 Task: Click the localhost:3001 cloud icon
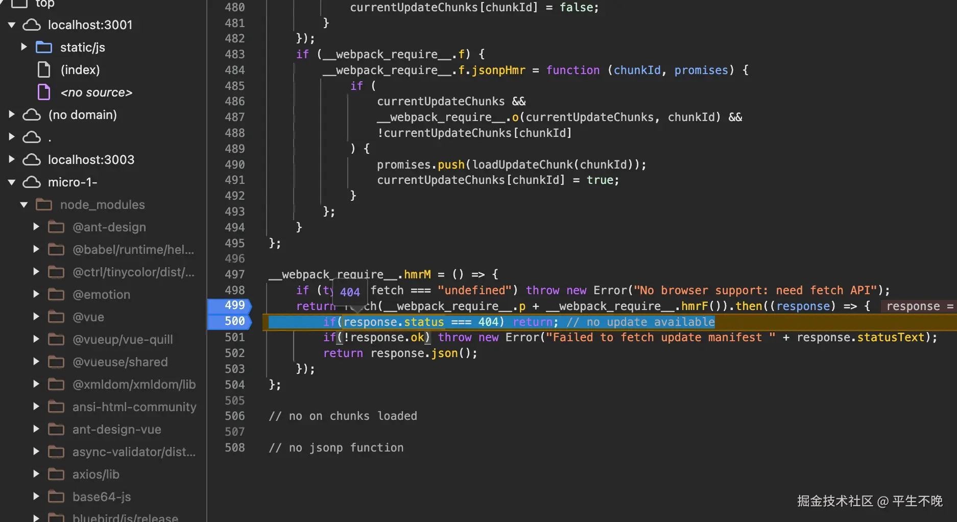click(x=32, y=25)
